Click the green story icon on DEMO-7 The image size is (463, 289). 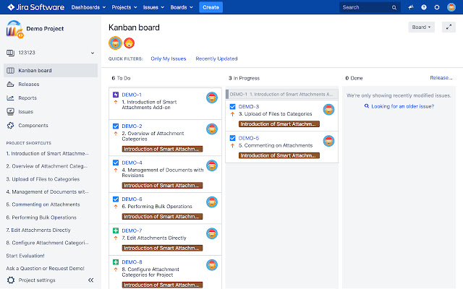coord(116,230)
